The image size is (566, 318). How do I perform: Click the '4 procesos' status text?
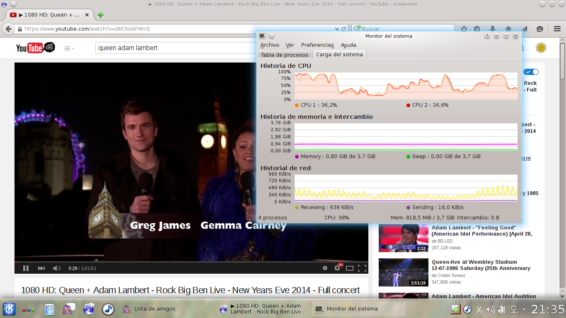tap(273, 218)
